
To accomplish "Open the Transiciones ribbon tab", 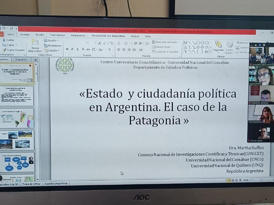I will coord(57,35).
